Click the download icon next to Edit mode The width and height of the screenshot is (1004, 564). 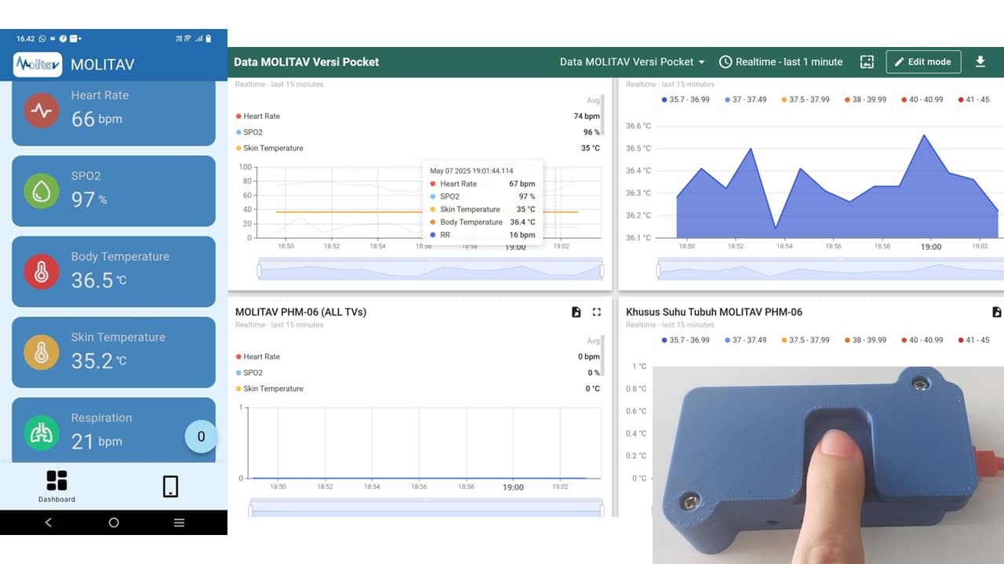(x=980, y=61)
